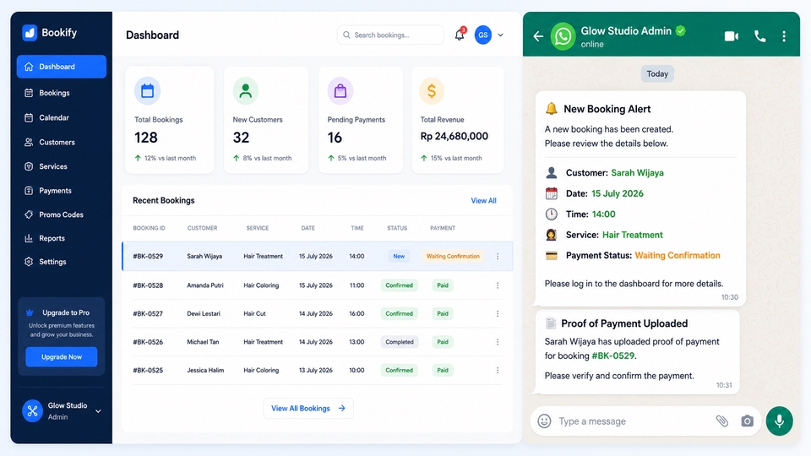Click the Pending Payments bag icon
Screen dimensions: 811x456
coord(340,91)
